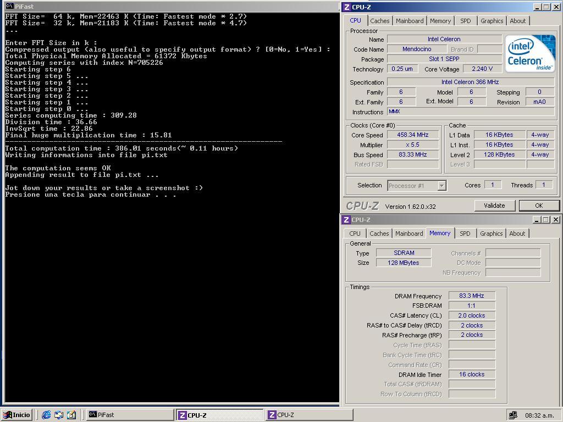This screenshot has height=422, width=563.
Task: Click the Bus Speed value 83.33 MHz
Action: (x=413, y=154)
